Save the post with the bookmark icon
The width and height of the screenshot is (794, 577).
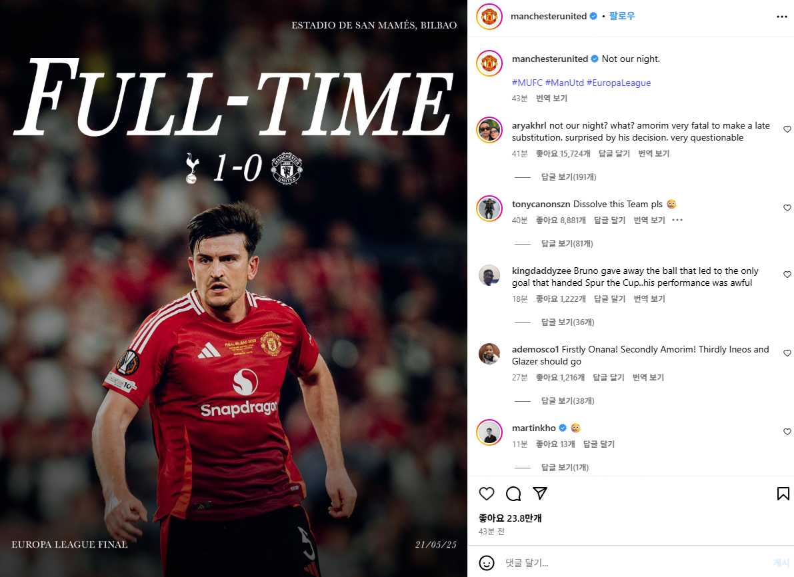coord(783,494)
